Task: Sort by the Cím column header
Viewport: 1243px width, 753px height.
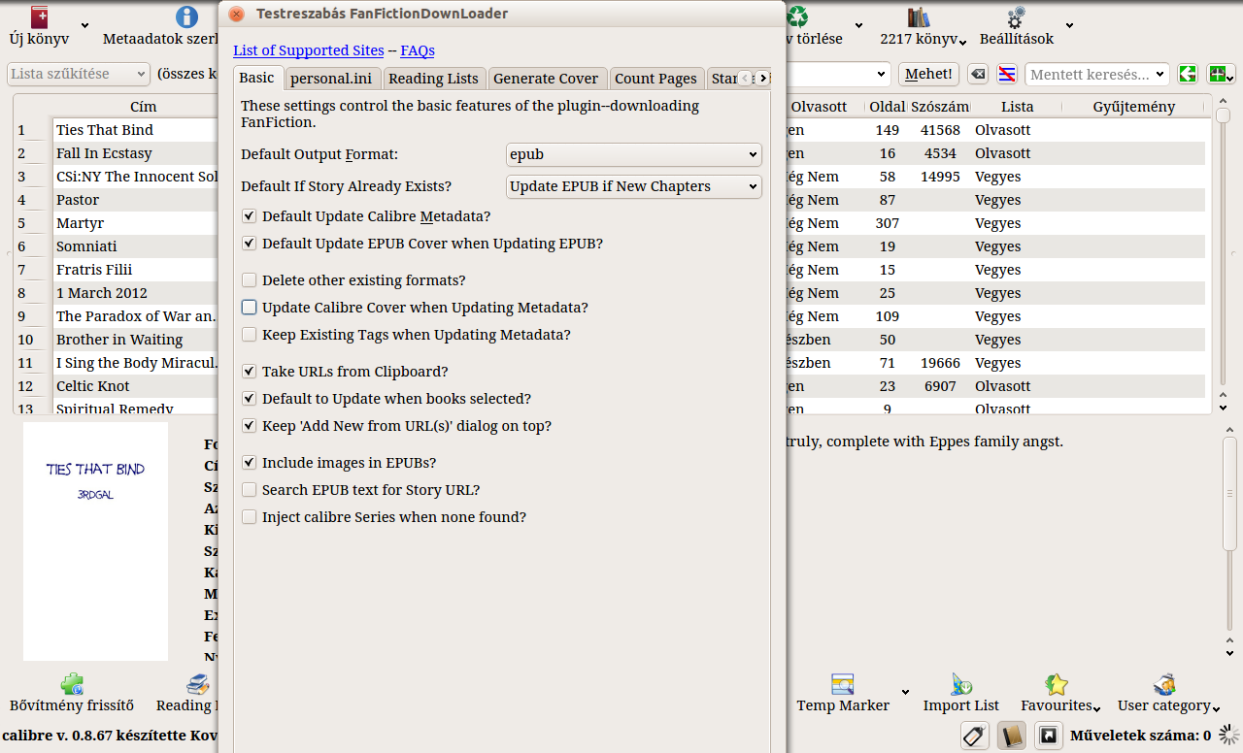Action: pos(144,107)
